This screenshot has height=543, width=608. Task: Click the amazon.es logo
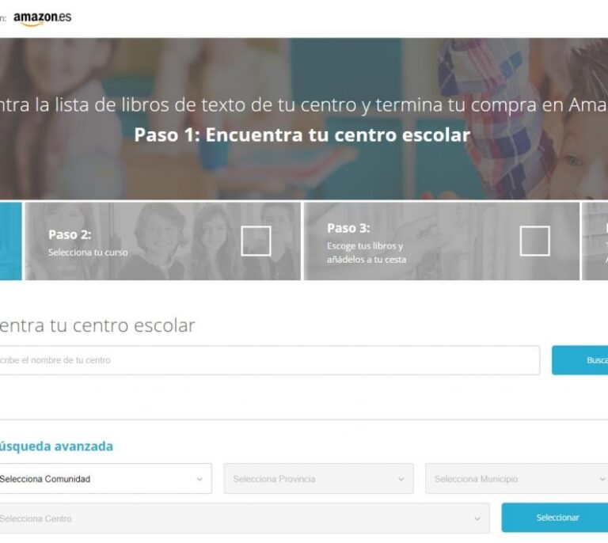(x=42, y=18)
